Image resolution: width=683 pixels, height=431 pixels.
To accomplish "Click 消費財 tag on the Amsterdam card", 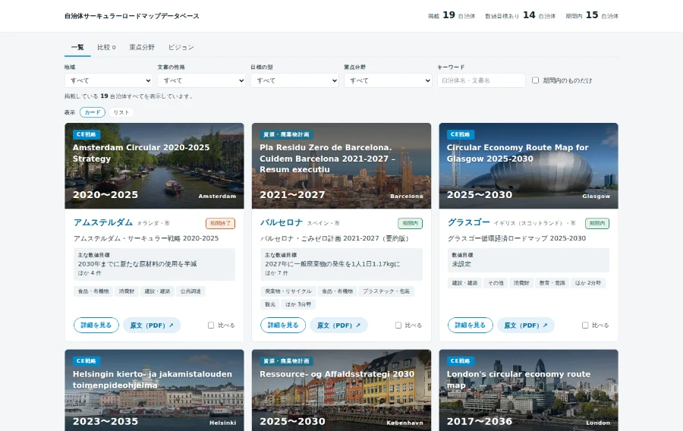I will [x=127, y=291].
